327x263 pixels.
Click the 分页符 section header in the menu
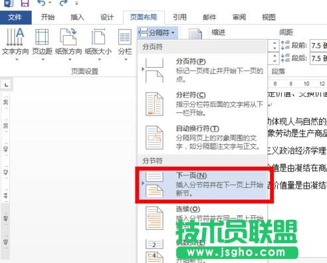coord(202,47)
